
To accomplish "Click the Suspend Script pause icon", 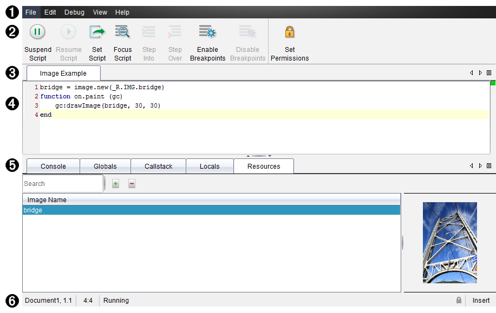I will click(37, 32).
